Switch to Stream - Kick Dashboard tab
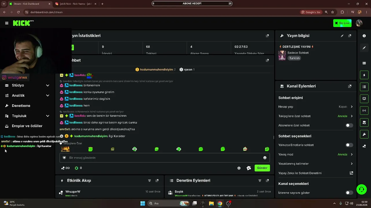The image size is (371, 208). (x=30, y=4)
